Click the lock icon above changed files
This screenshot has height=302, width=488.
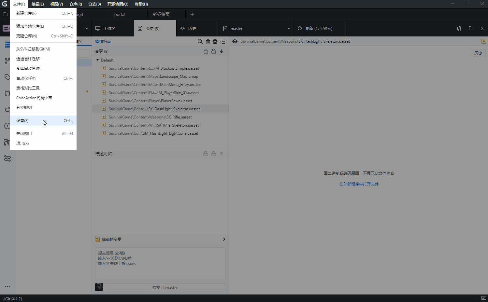pyautogui.click(x=206, y=51)
